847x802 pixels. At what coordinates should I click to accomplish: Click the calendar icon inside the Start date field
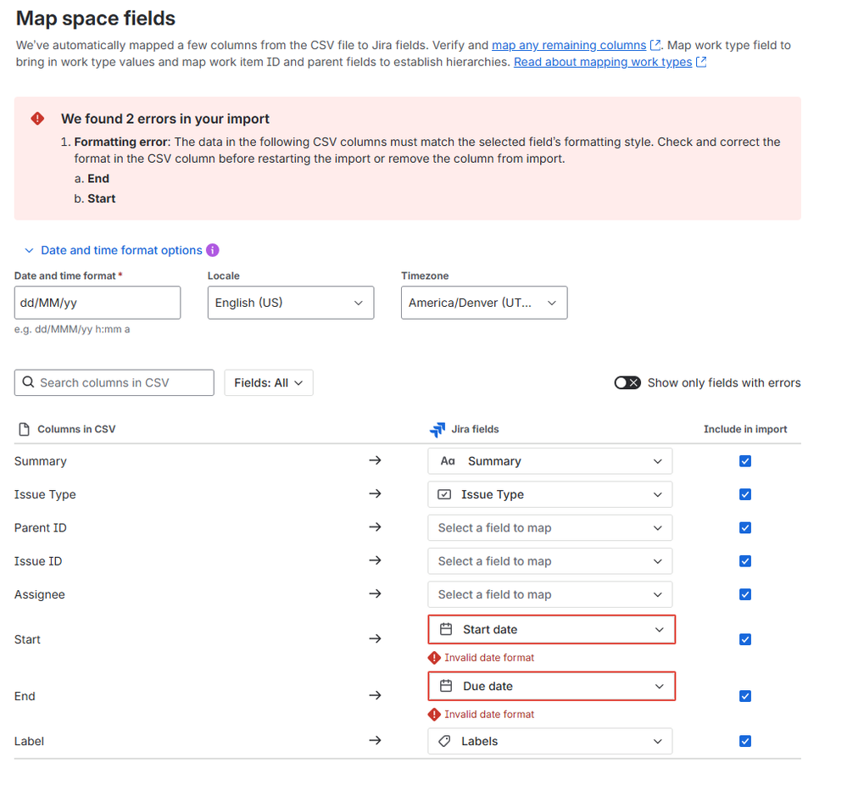447,629
